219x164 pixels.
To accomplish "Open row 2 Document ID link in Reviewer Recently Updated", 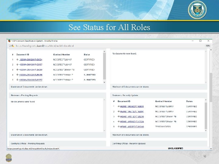I will [132, 111].
